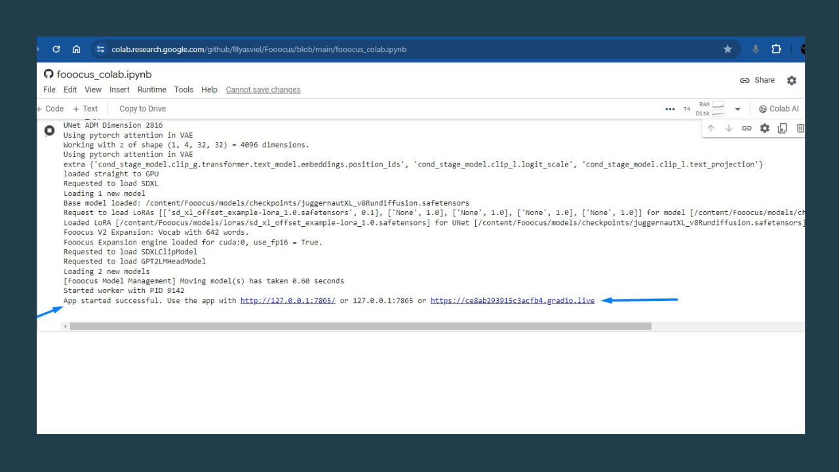Click 'Requested to load GPT2LMHeadModel' line
The image size is (839, 472).
point(134,261)
